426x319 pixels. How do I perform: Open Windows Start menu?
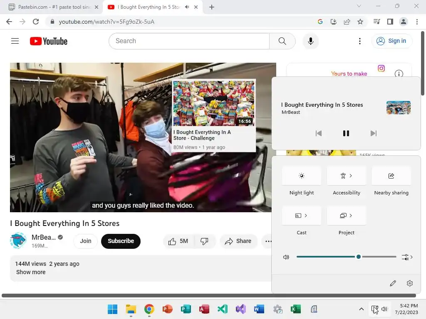coord(112,309)
